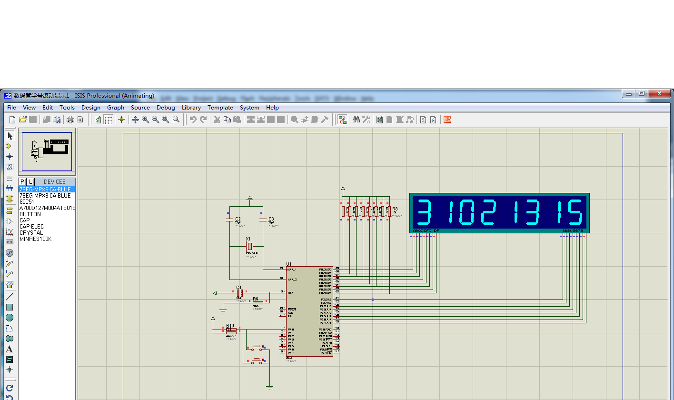Select the Current Probe tool
The height and width of the screenshot is (400, 674).
[x=10, y=273]
